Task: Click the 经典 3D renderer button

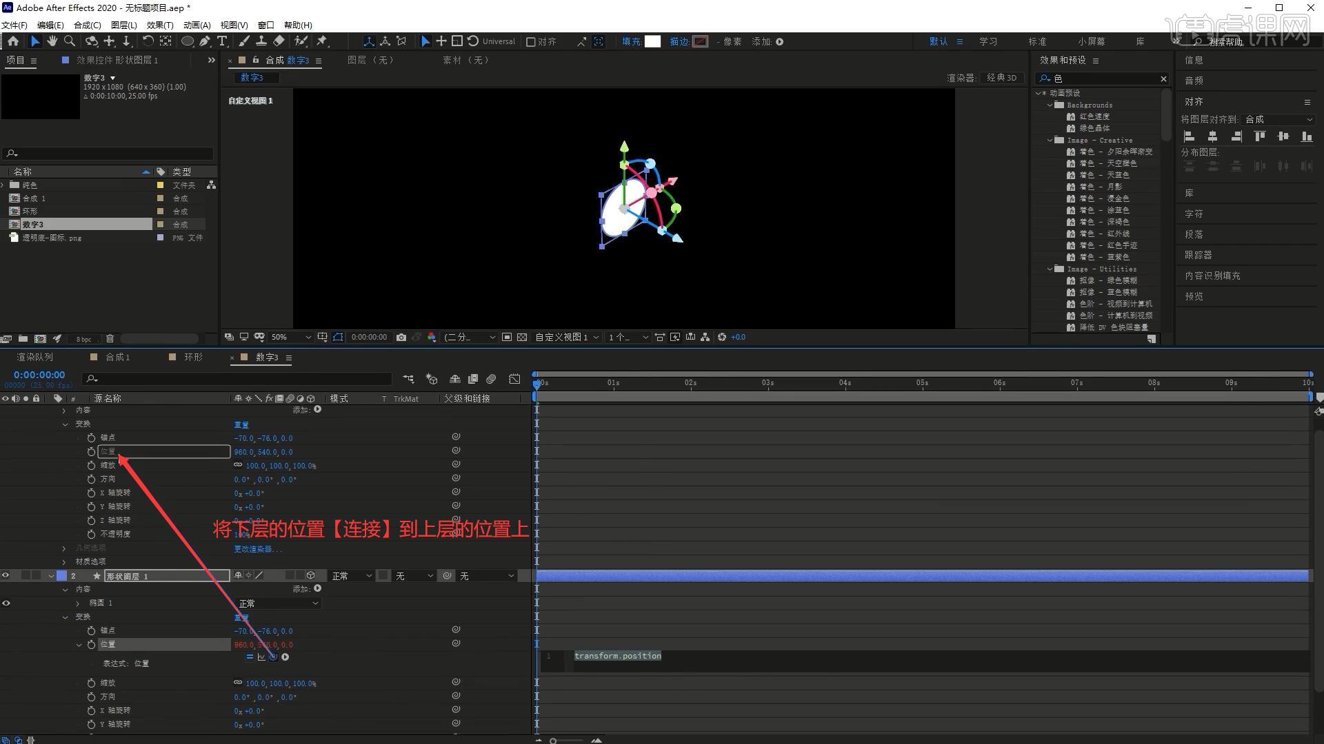Action: tap(1001, 78)
